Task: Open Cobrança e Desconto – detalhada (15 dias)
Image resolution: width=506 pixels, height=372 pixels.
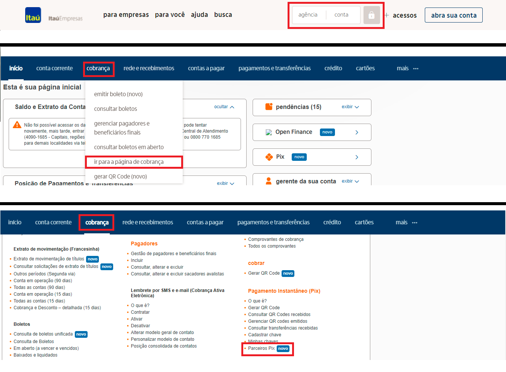Action: tap(57, 308)
